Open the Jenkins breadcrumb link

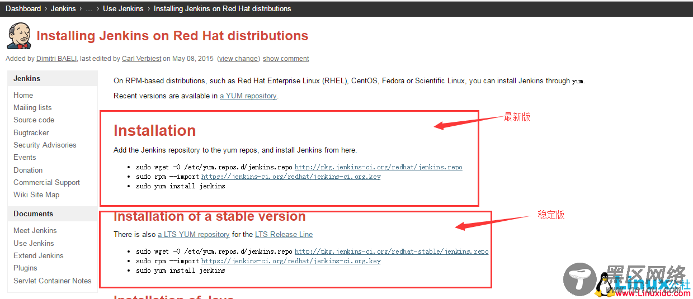(x=63, y=8)
